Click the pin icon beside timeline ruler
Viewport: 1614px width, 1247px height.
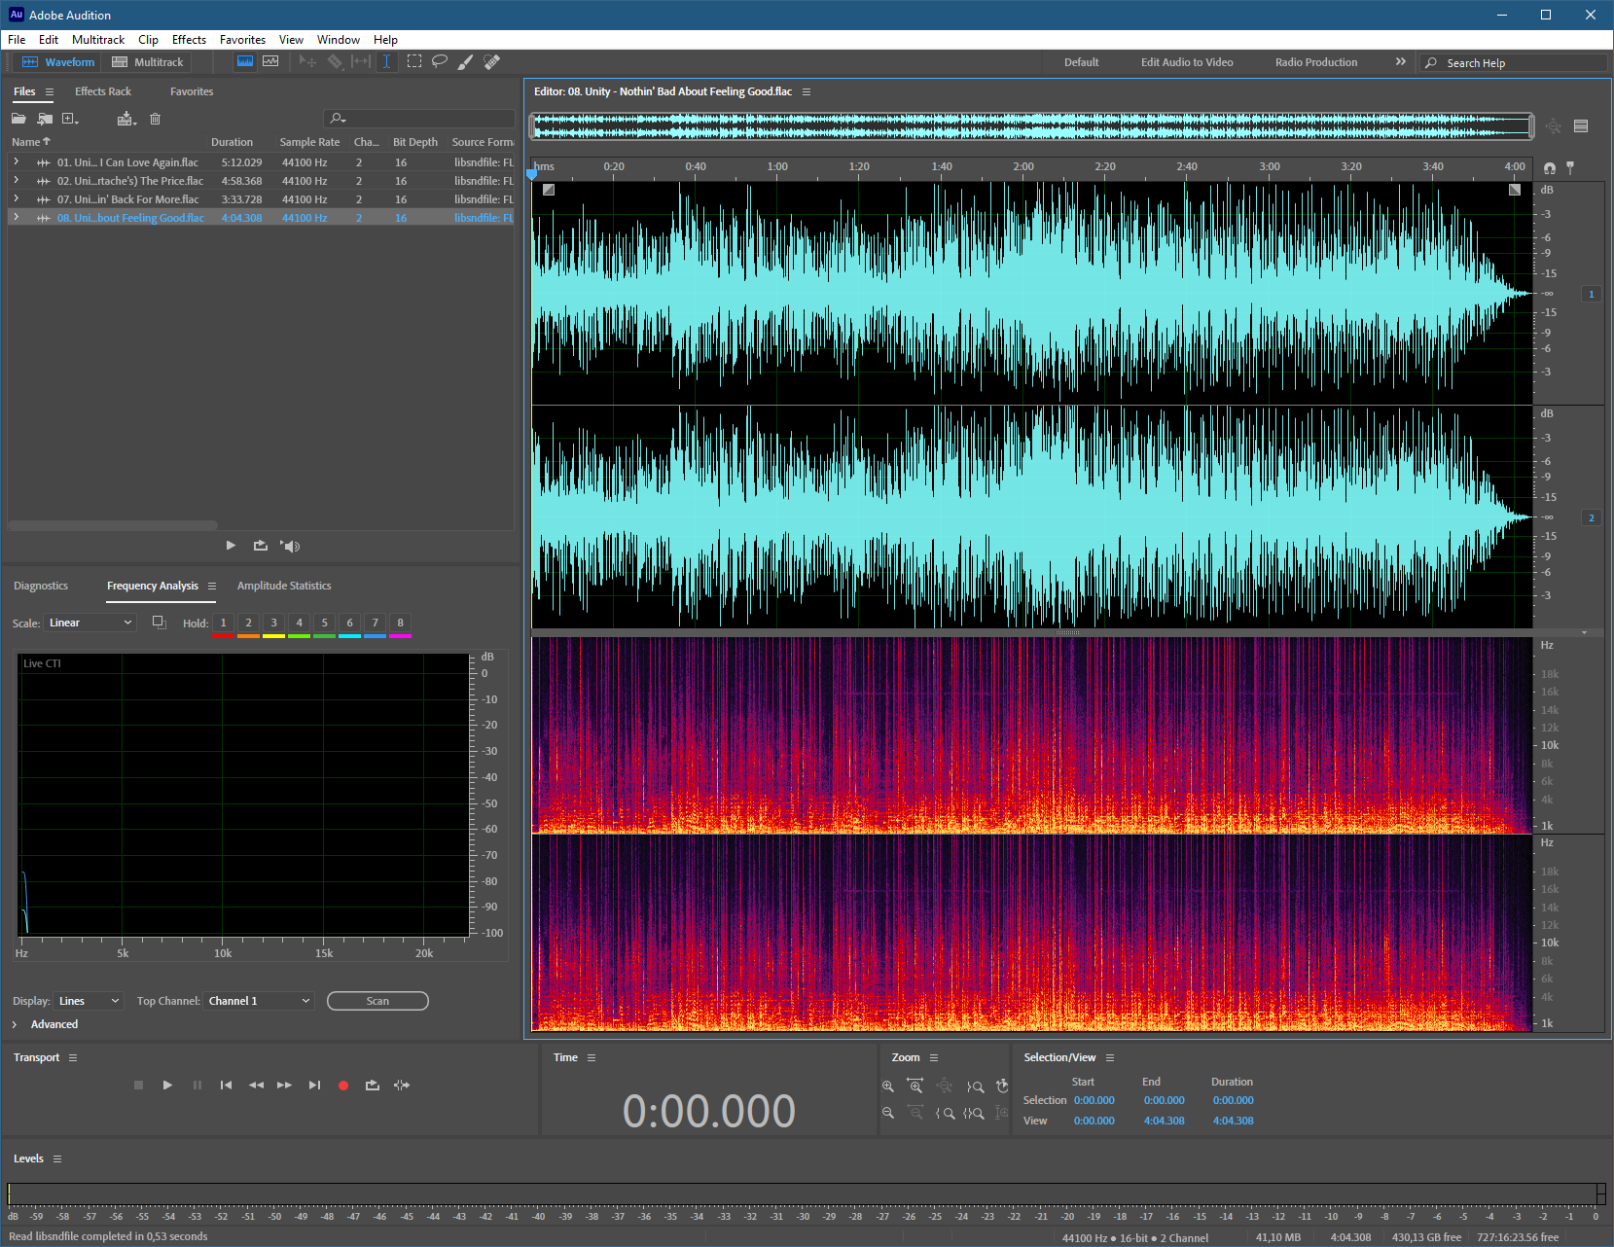tap(1570, 168)
